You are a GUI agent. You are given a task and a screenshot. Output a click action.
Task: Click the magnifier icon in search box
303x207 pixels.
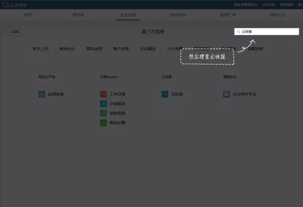pyautogui.click(x=238, y=32)
